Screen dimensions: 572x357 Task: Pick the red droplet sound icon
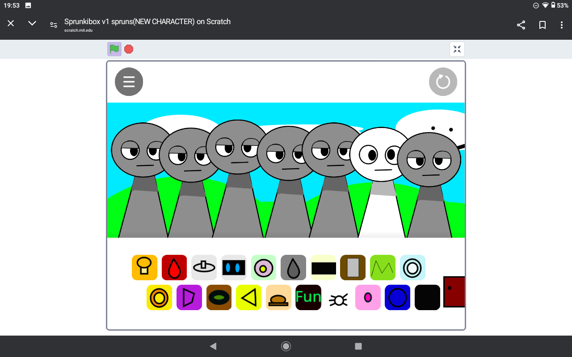pos(174,267)
